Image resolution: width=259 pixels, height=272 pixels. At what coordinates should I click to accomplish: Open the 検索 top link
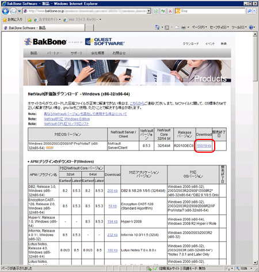point(223,44)
